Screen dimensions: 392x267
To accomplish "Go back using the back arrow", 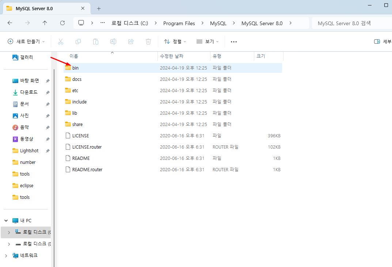I will (10, 23).
